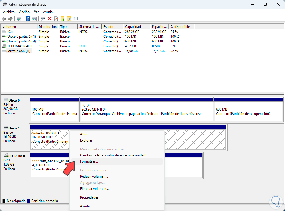Select Reducir volumen... option

click(x=117, y=176)
